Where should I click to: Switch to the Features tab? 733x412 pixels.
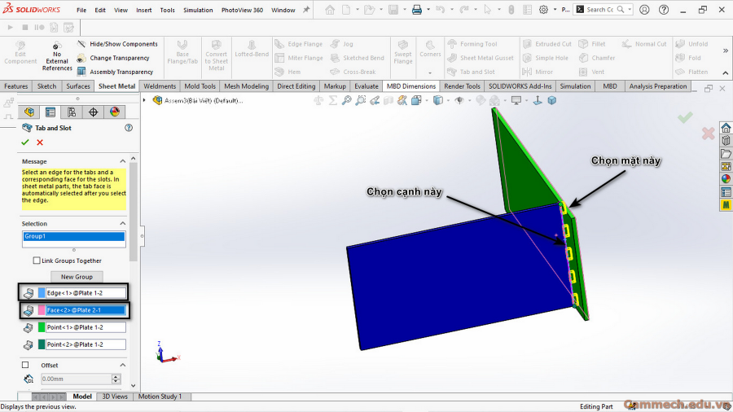[16, 86]
